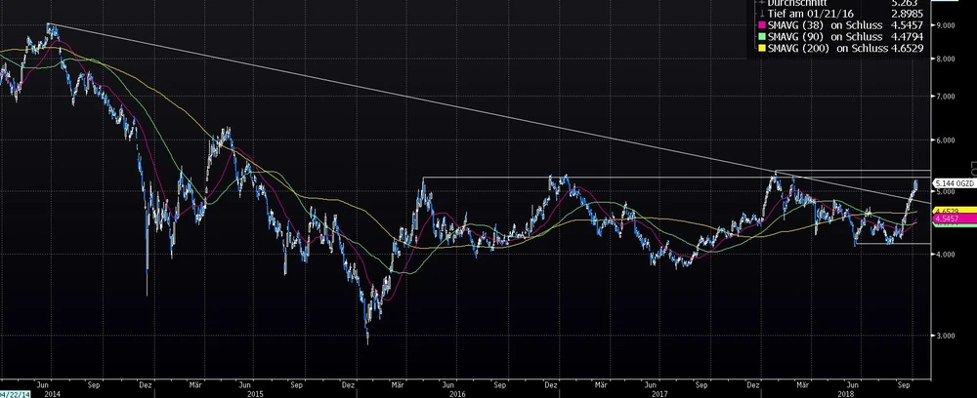977x398 pixels.
Task: Click the average icon beside Durchschnitt
Action: [x=763, y=4]
